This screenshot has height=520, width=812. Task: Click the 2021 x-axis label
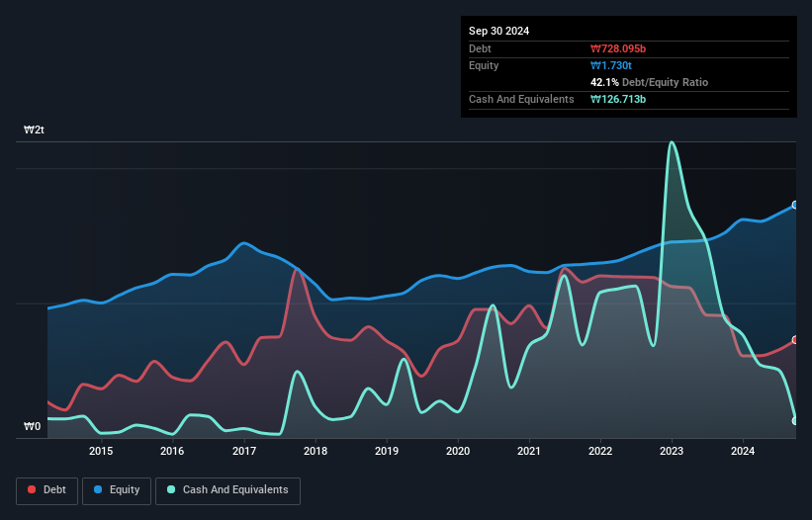(x=529, y=451)
